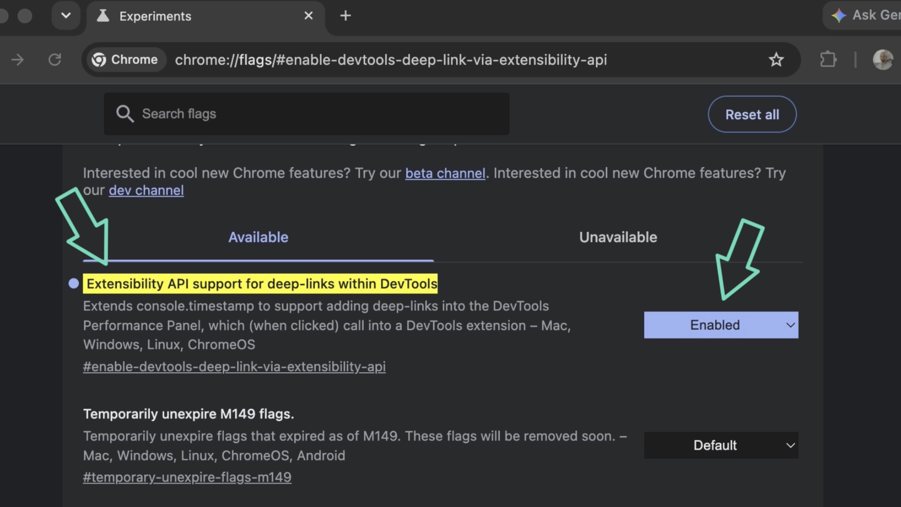Screen dimensions: 901x507
Task: Click the M149 flags description text
Action: click(x=355, y=446)
